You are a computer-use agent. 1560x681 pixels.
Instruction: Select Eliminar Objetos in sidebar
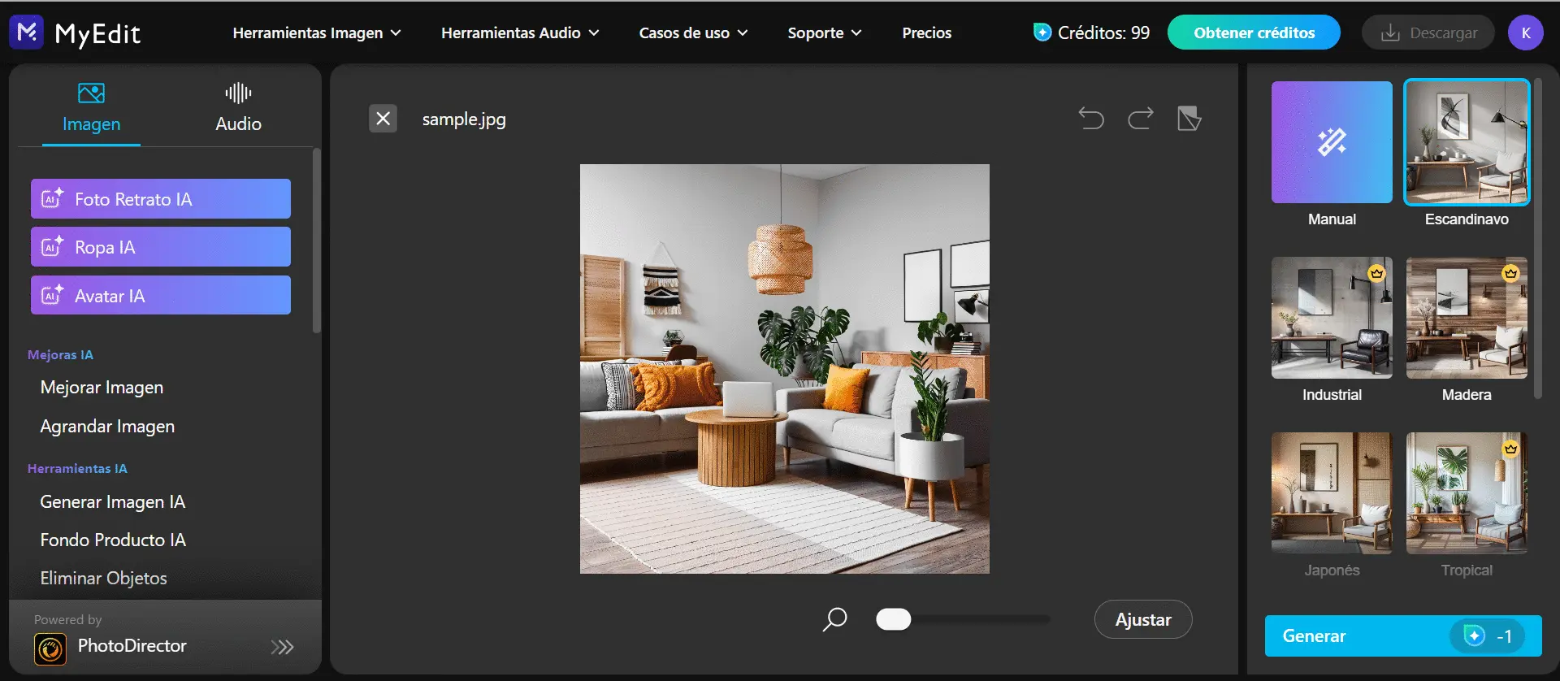103,578
